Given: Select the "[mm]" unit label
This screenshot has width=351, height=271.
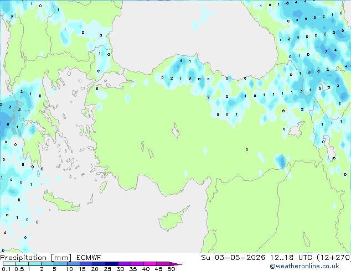Looking at the screenshot, I should pyautogui.click(x=61, y=258).
